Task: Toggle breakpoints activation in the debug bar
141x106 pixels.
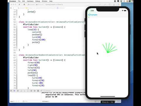Action: coord(14,91)
